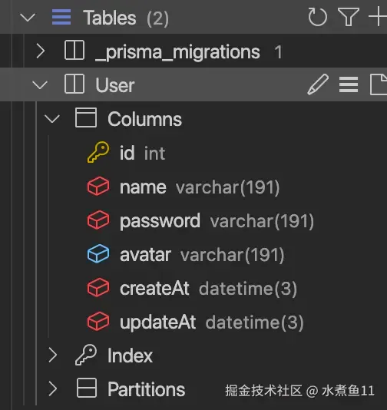Select the createAt datetime(3) column
The image size is (387, 410).
coord(208,289)
